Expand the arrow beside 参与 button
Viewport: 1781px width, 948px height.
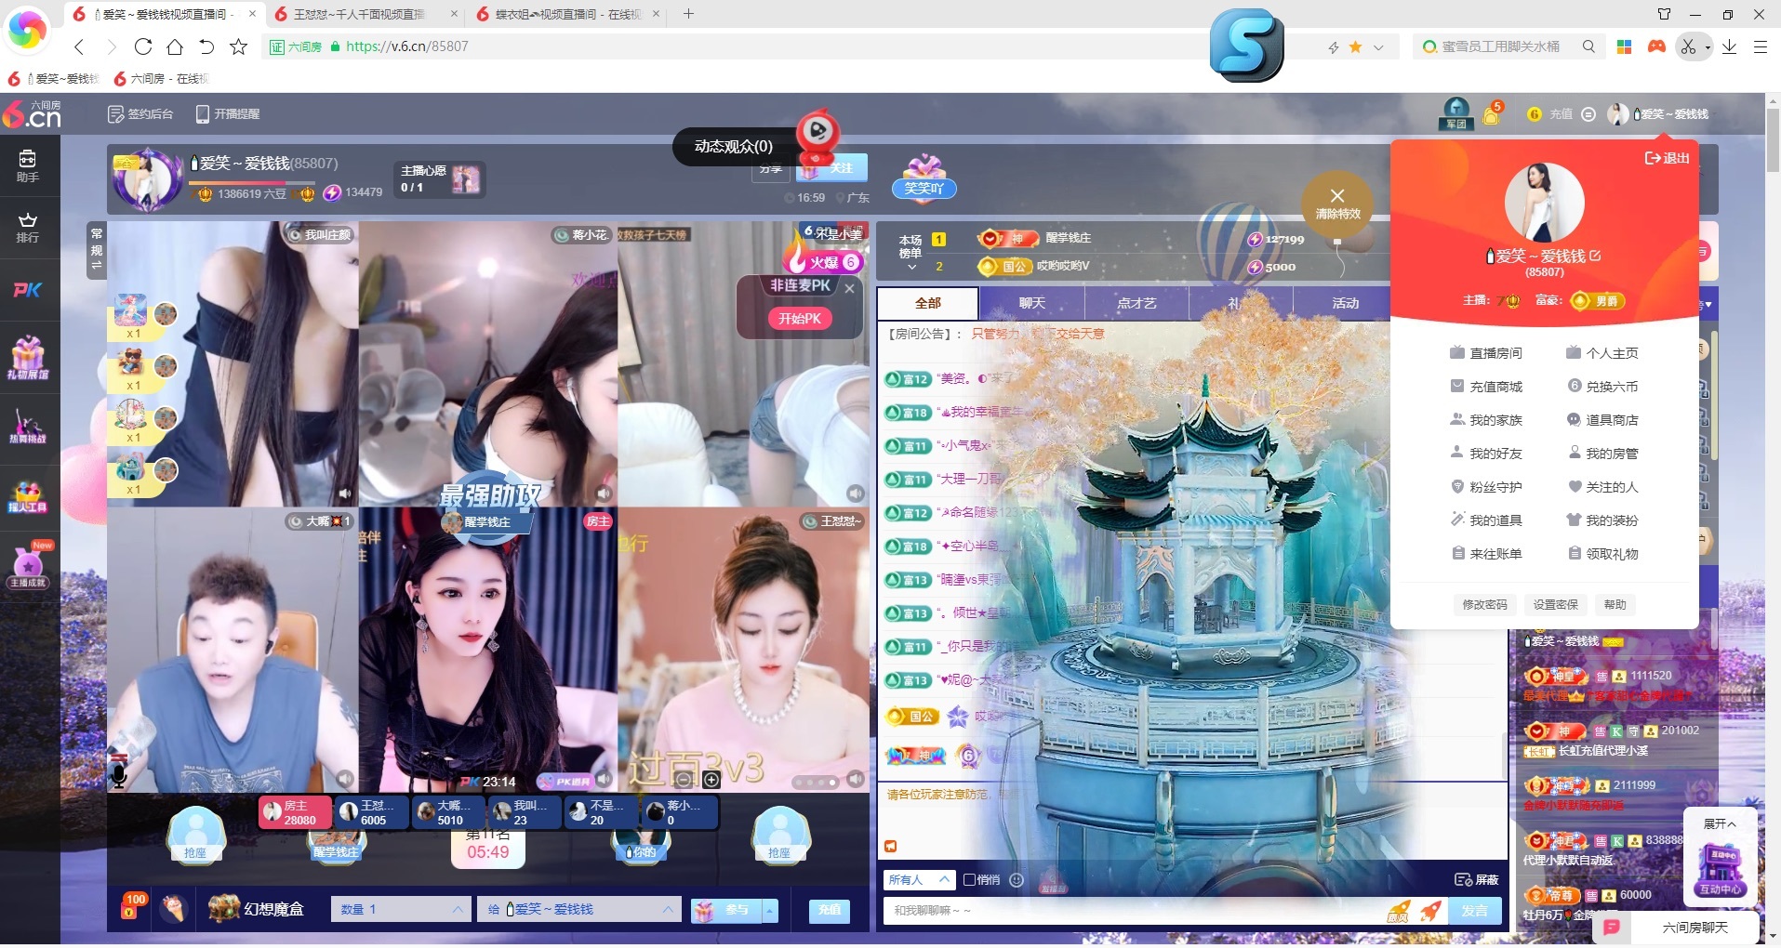pyautogui.click(x=770, y=910)
